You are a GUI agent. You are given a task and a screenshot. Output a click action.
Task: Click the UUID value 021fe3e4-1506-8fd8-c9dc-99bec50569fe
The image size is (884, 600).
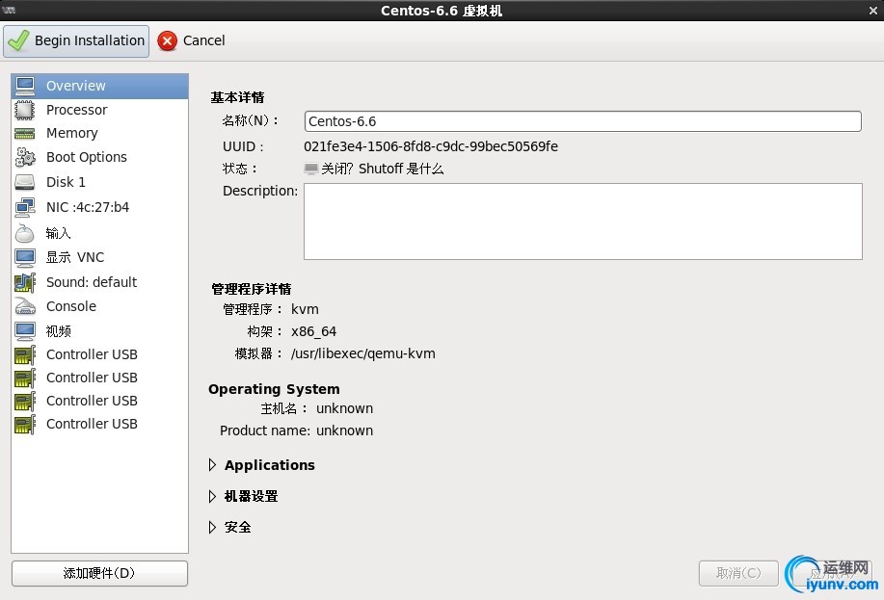431,146
